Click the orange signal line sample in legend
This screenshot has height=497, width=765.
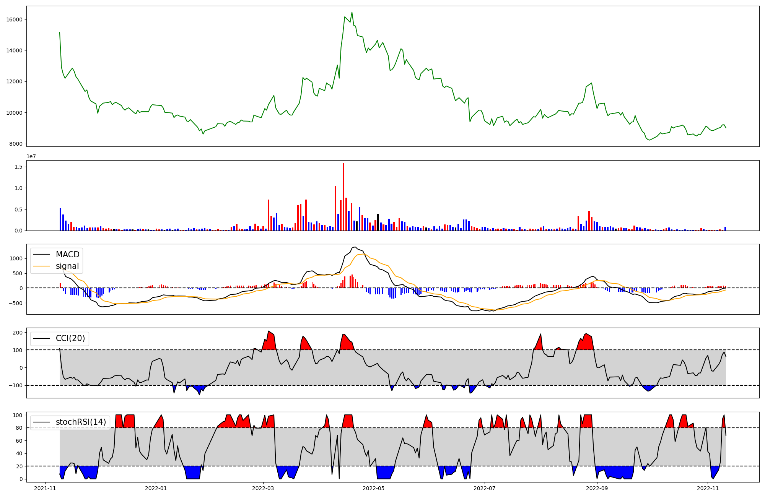click(x=42, y=266)
